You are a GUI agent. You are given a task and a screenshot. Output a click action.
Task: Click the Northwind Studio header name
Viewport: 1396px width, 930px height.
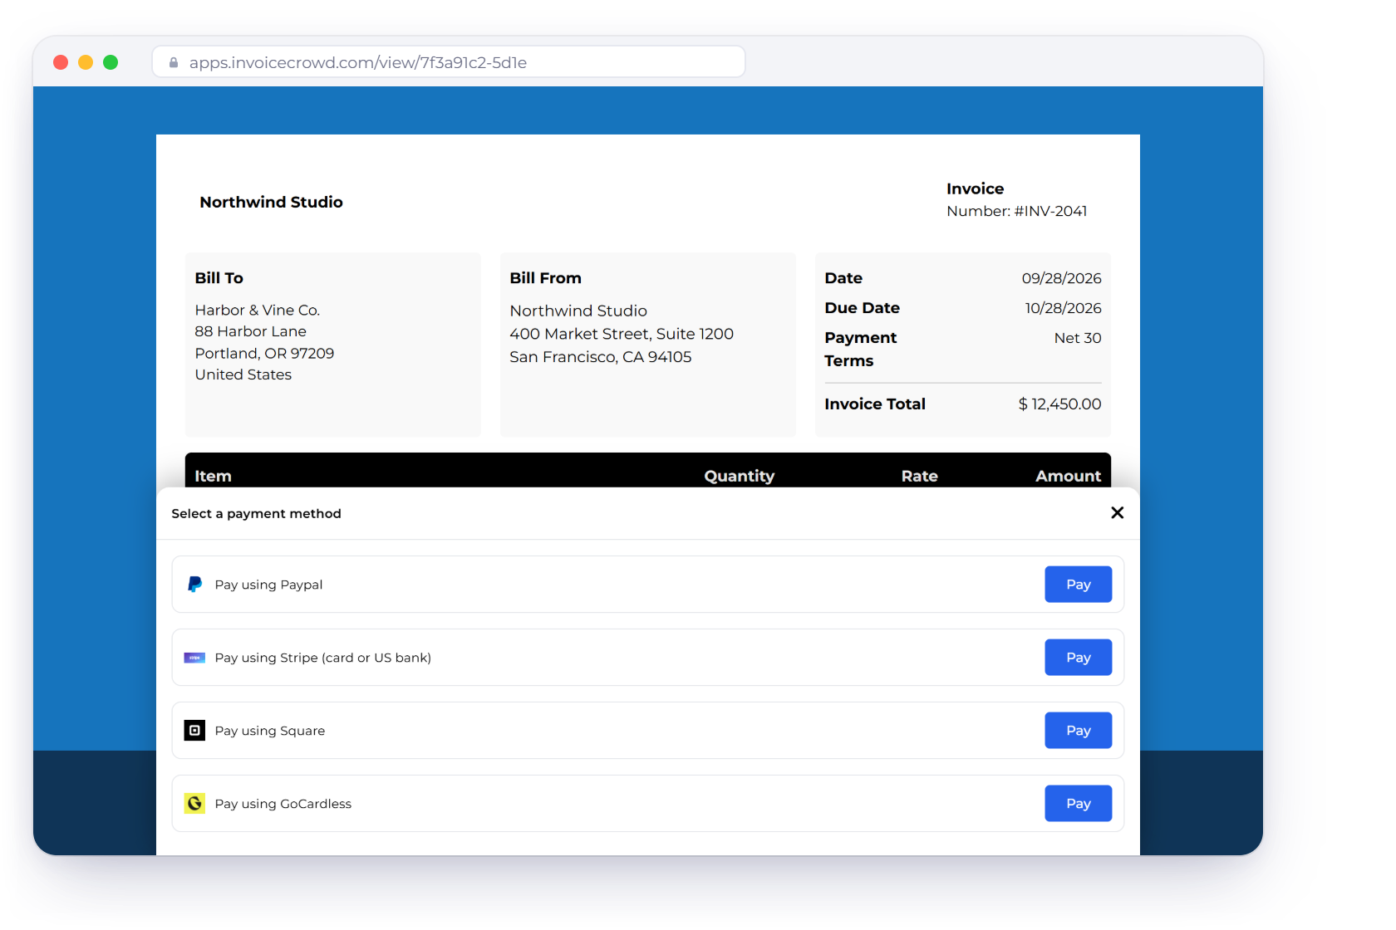(x=271, y=202)
